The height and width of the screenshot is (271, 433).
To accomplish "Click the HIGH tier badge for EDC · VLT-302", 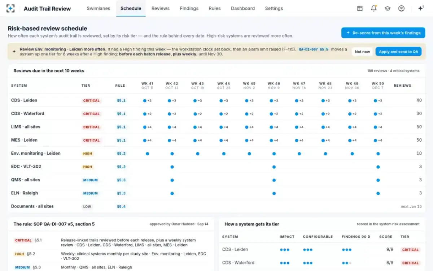I will point(88,167).
